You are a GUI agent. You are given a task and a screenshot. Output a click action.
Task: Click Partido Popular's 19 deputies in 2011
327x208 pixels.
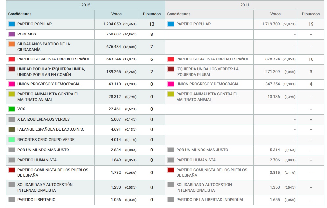(x=311, y=24)
